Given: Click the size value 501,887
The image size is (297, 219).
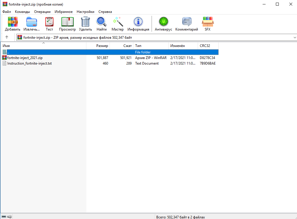Looking at the screenshot, I should coord(102,58).
